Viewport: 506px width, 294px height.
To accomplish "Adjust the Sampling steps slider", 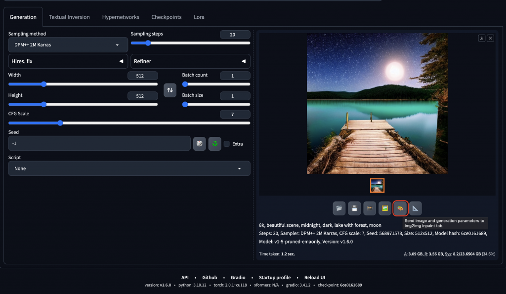I will (x=190, y=43).
